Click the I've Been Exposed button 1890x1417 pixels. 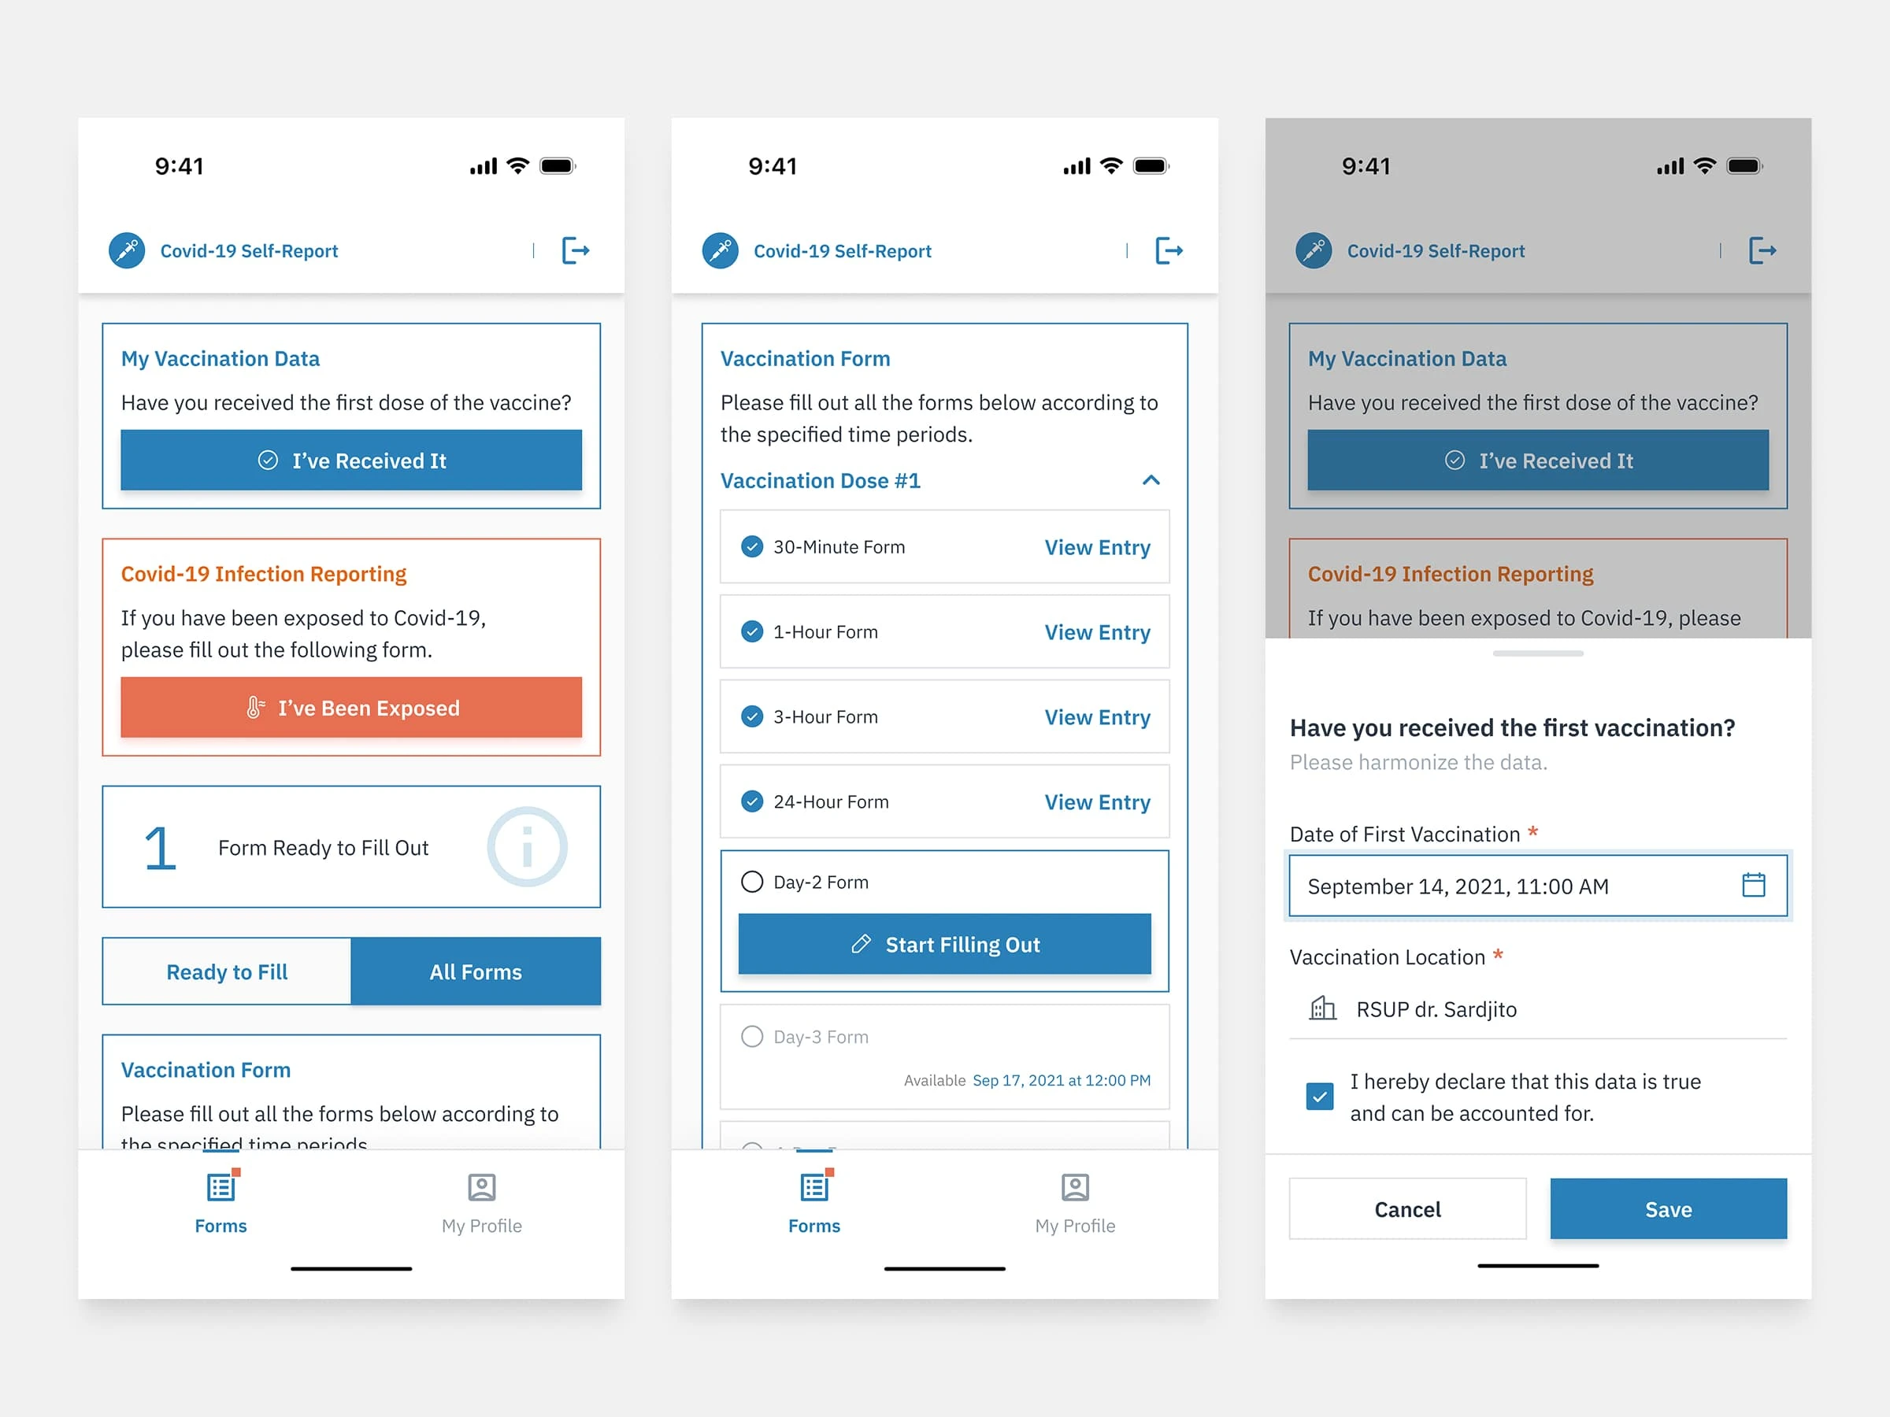coord(350,707)
